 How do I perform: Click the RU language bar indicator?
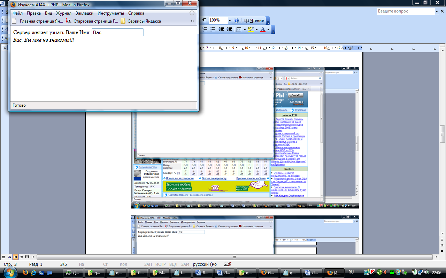click(351, 272)
